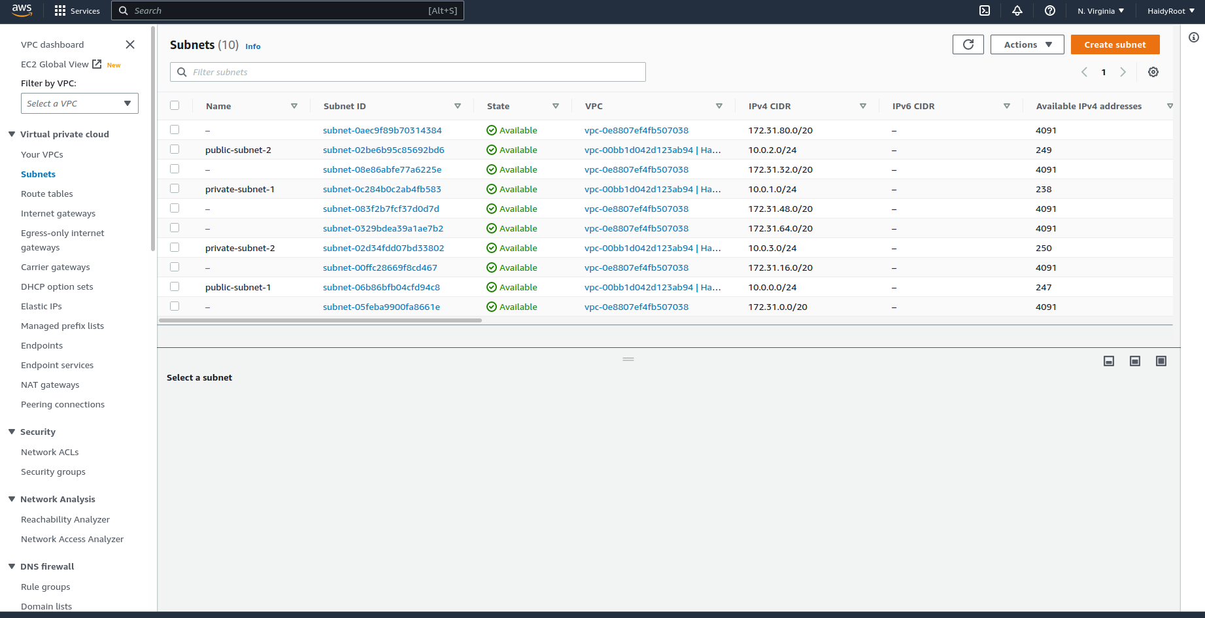1205x618 pixels.
Task: Open the AWS search bar
Action: pyautogui.click(x=288, y=10)
